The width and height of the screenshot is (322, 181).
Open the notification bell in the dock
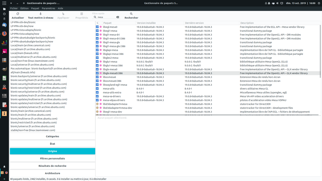pyautogui.click(x=4, y=167)
